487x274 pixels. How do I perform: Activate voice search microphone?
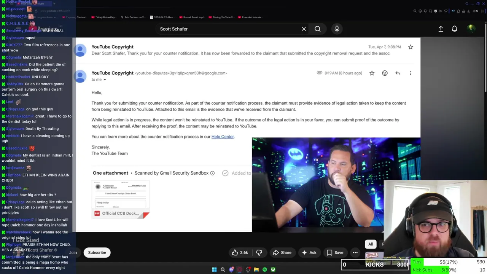pyautogui.click(x=337, y=29)
